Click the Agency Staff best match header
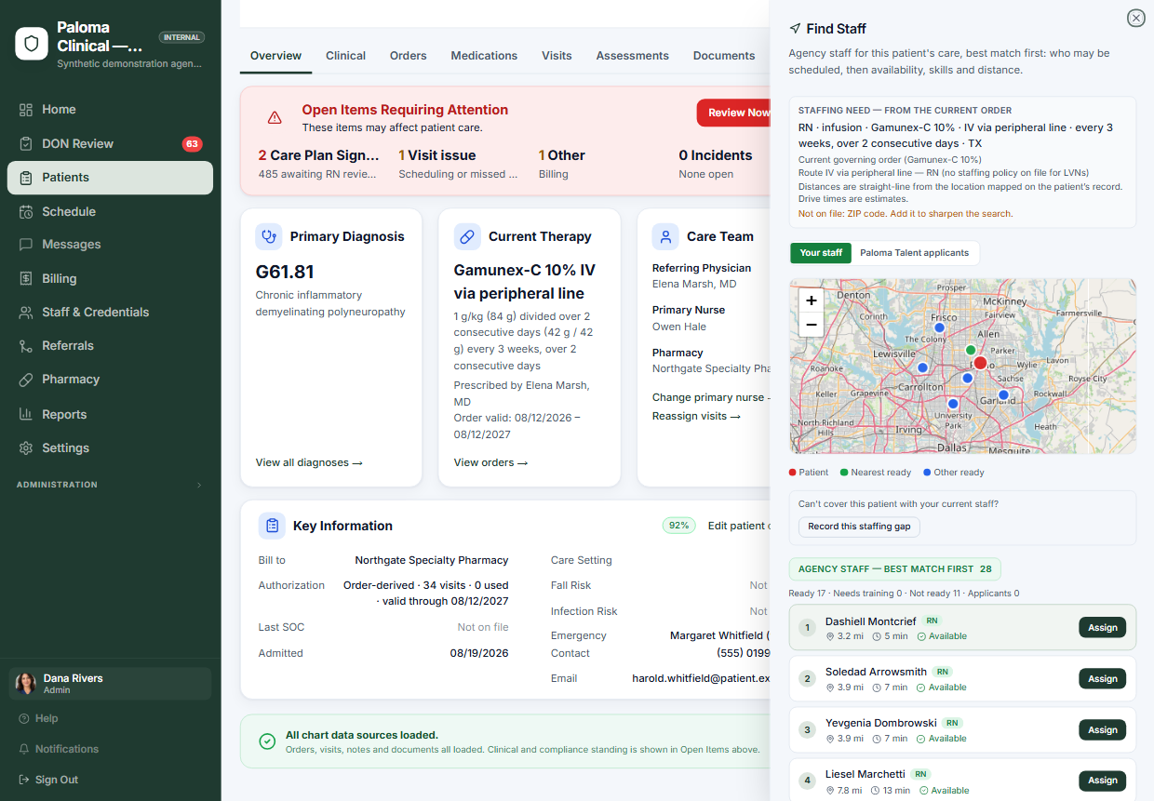This screenshot has height=801, width=1154. 894,569
